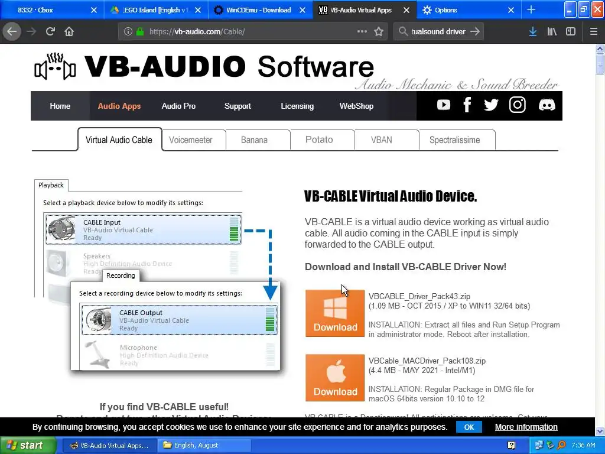Close the 8332 Cbox tab
Viewport: 605px width, 454px height.
tap(94, 10)
